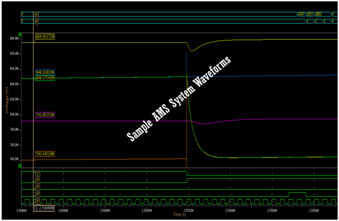Click the 848.02833M blue value flag
This screenshot has height=221, width=339.
coord(45,72)
